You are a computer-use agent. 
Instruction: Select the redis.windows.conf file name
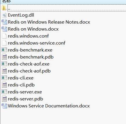(x=28, y=36)
